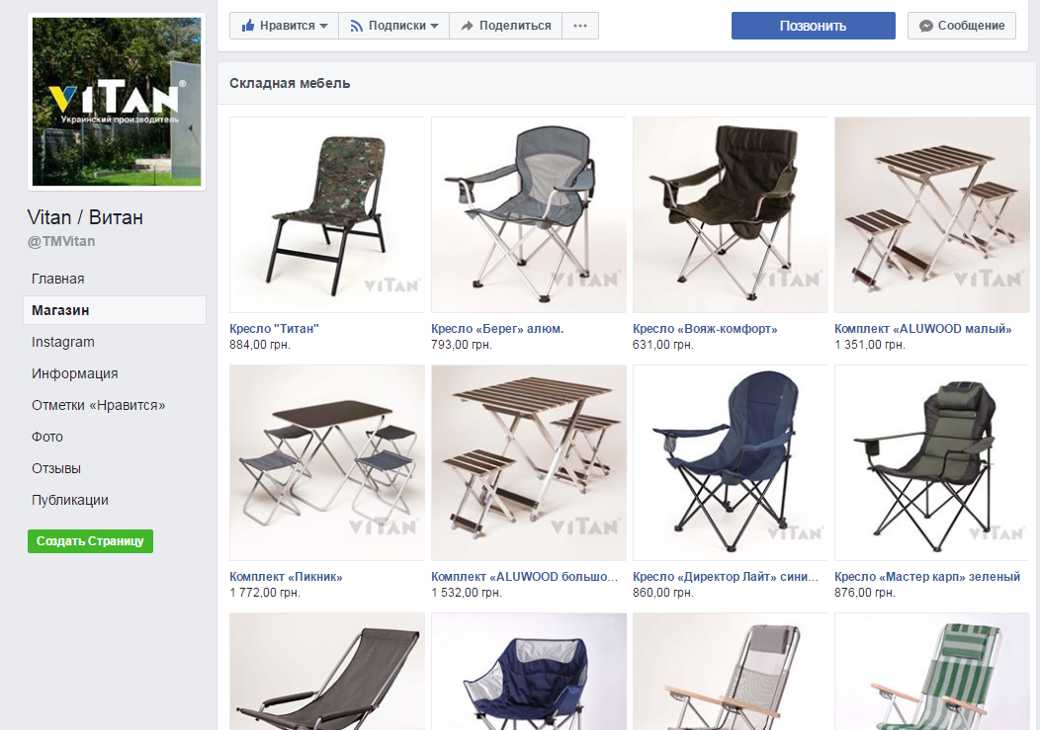Image resolution: width=1040 pixels, height=730 pixels.
Task: Open the Кресло "Титан" product link
Action: click(274, 328)
